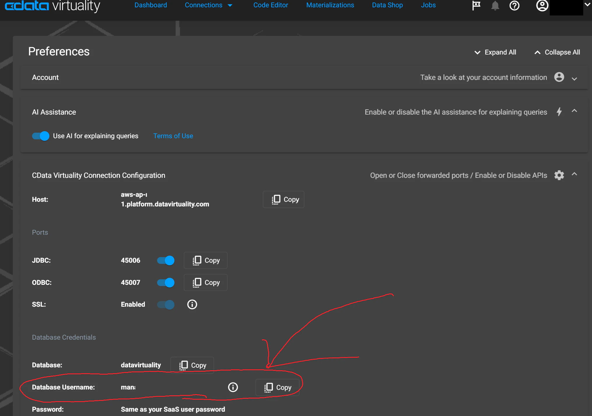Open the user profile avatar icon
592x416 pixels.
(542, 5)
